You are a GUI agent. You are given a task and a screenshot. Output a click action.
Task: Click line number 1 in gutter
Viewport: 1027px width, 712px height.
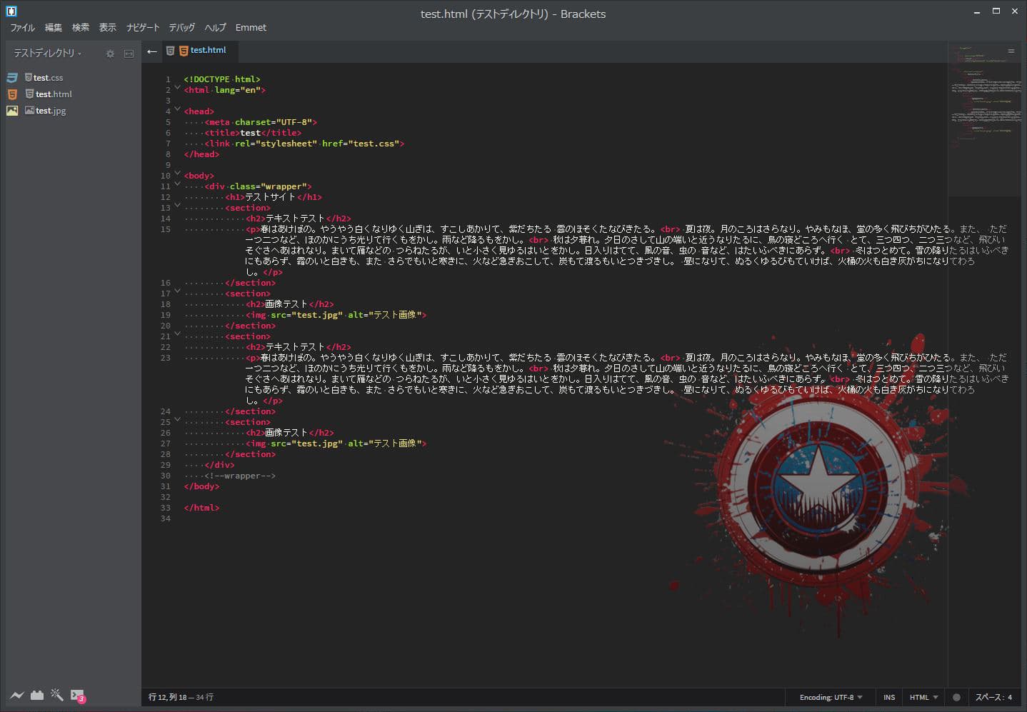(168, 79)
